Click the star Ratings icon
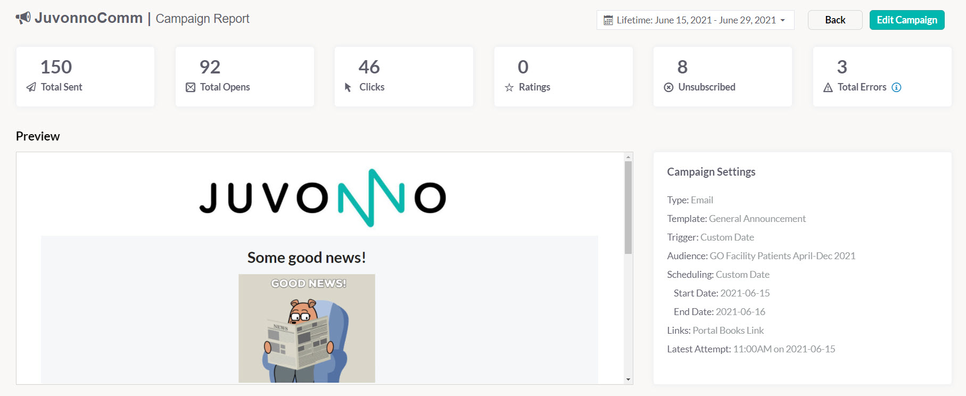 [x=509, y=87]
